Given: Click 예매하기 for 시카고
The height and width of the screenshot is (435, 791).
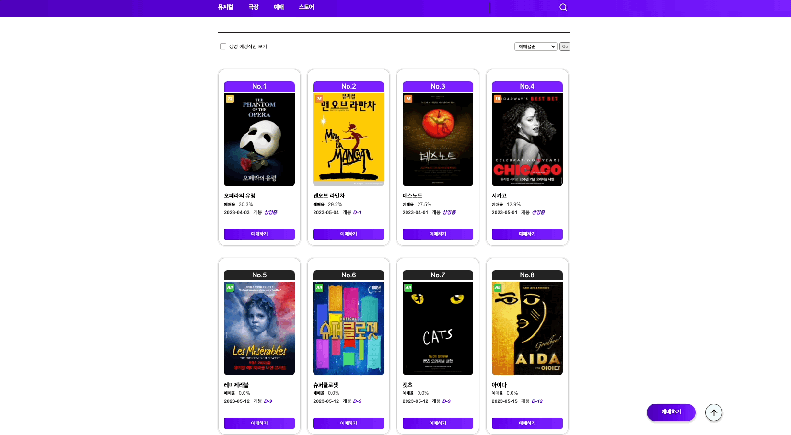Looking at the screenshot, I should (527, 234).
